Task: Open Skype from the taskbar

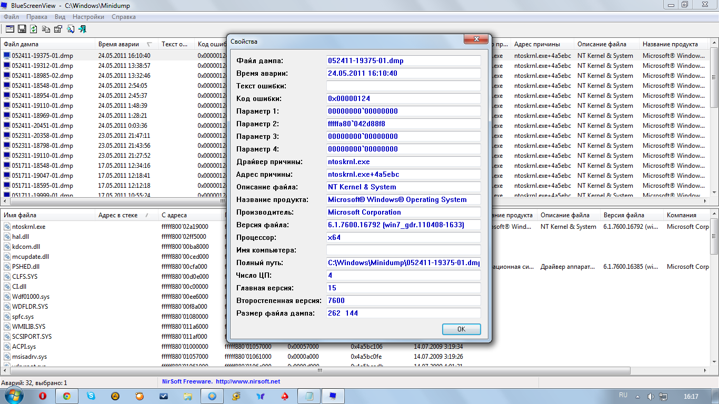Action: (91, 396)
